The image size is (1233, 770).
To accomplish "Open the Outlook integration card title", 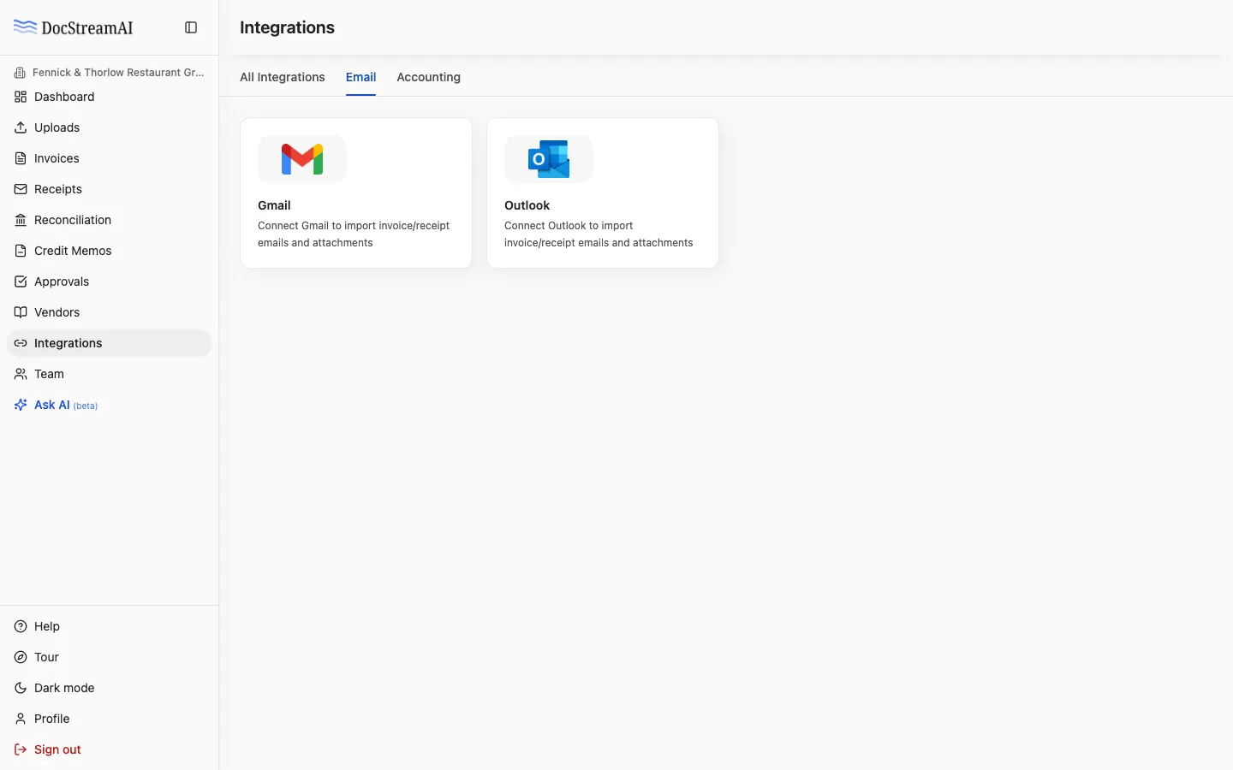I will point(527,205).
